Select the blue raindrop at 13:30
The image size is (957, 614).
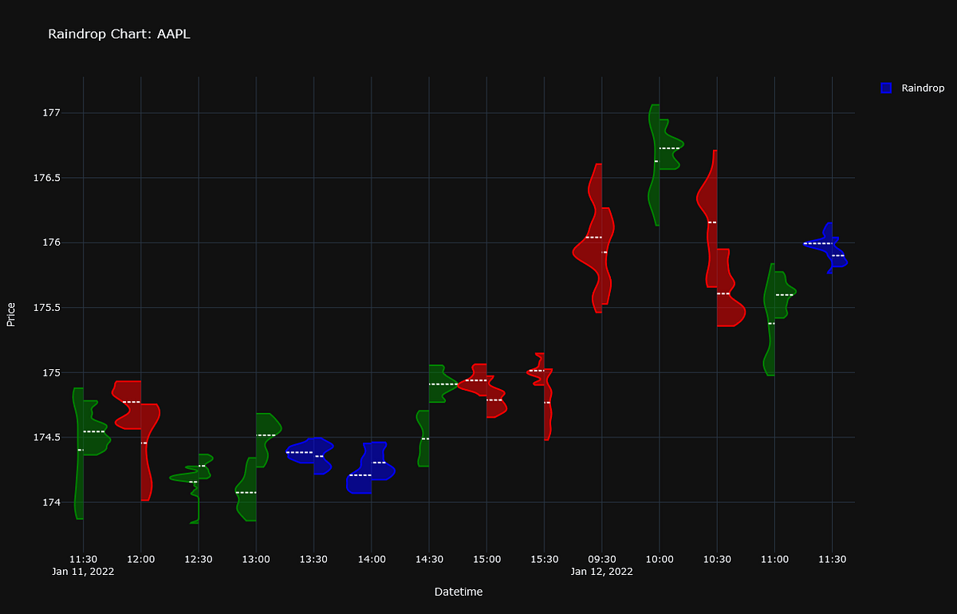pyautogui.click(x=309, y=455)
